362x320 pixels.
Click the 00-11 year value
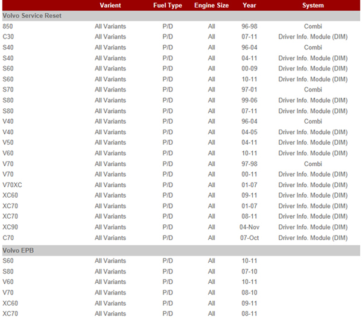tap(249, 174)
